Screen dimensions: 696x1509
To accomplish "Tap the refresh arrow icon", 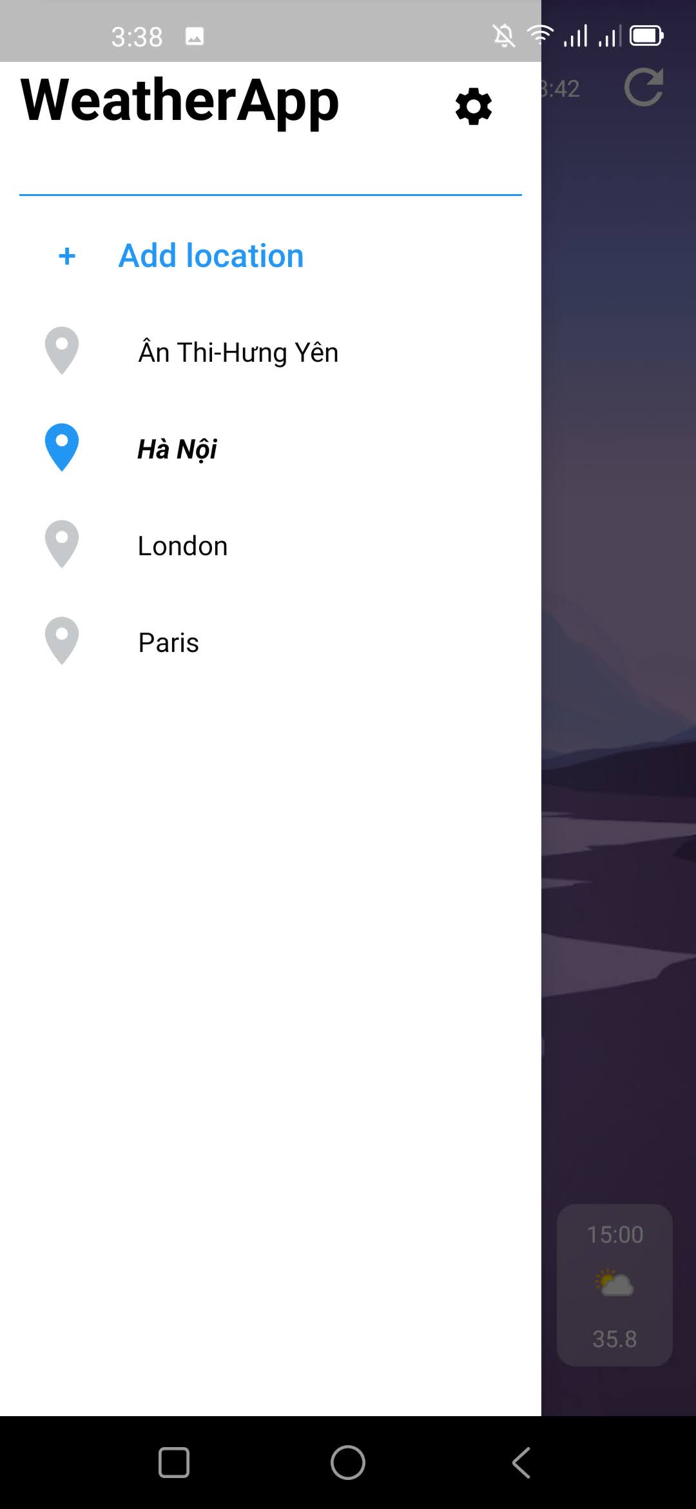I will [x=644, y=86].
